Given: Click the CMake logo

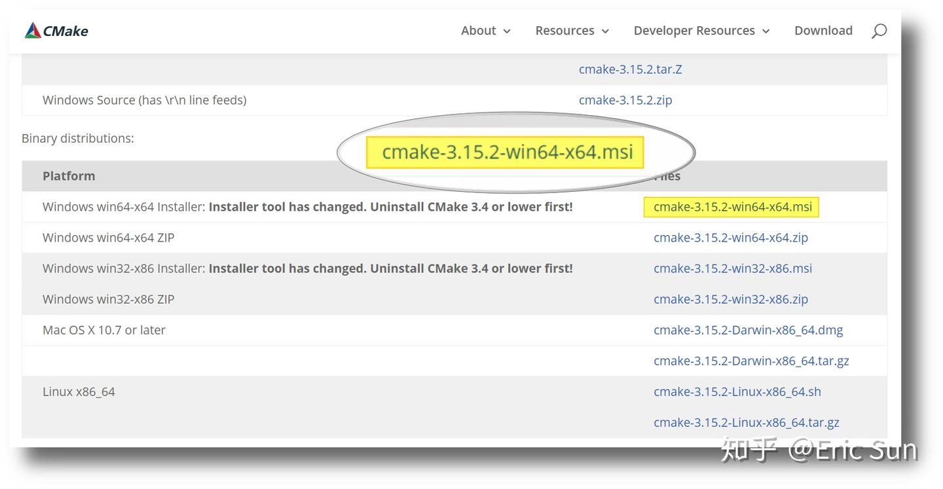Looking at the screenshot, I should click(56, 31).
